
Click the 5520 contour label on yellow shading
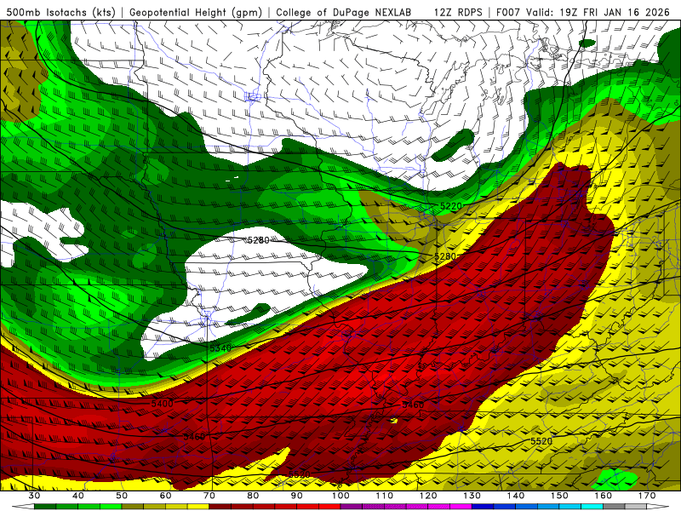tap(541, 441)
